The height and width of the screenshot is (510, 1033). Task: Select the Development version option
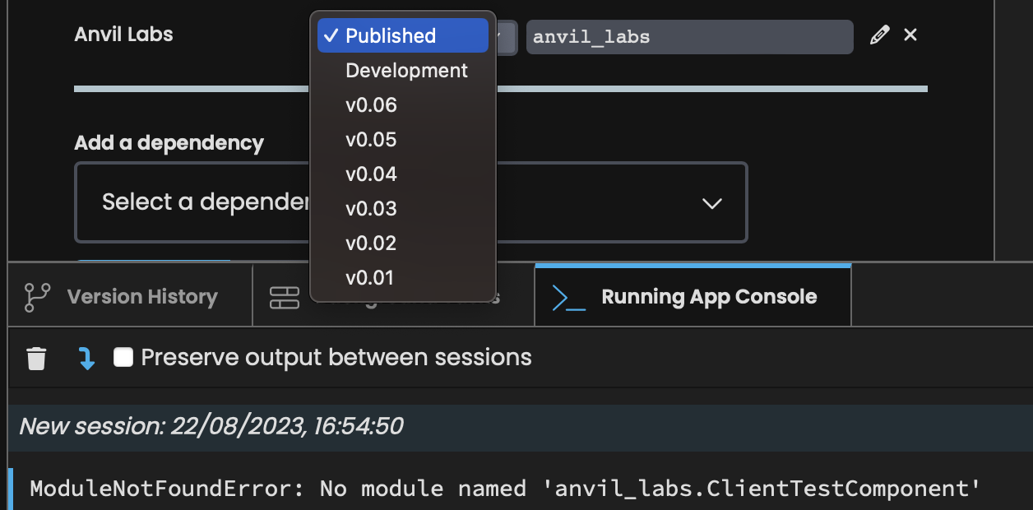click(x=406, y=71)
